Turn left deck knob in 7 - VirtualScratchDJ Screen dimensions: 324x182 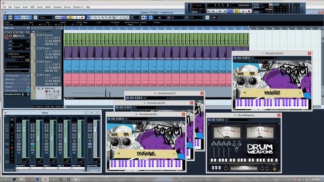coord(240,81)
